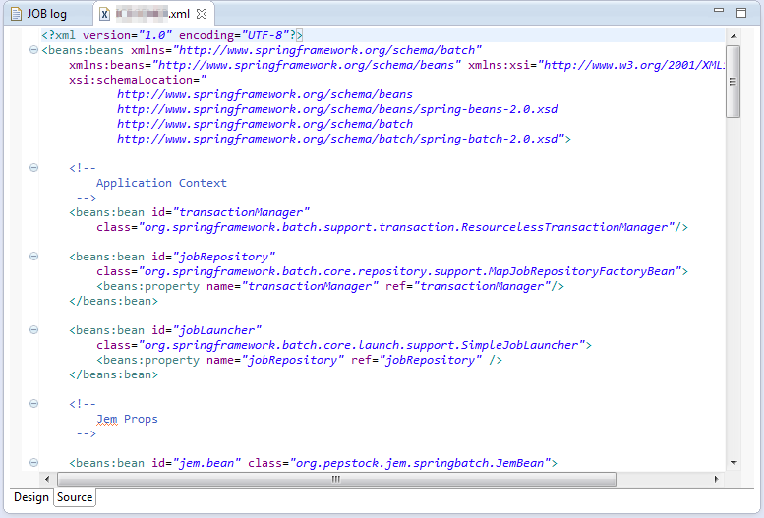
Task: Minimize the editor view
Action: pos(718,10)
